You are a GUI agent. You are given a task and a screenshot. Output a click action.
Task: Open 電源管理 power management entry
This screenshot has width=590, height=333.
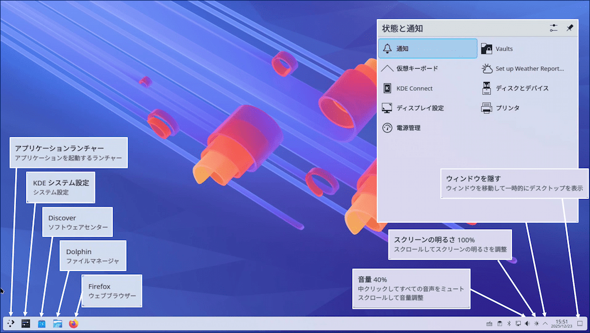tap(408, 128)
